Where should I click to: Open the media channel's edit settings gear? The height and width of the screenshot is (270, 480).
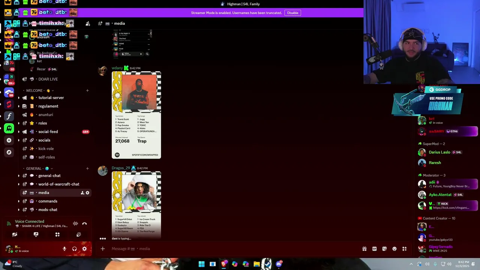pos(87,193)
